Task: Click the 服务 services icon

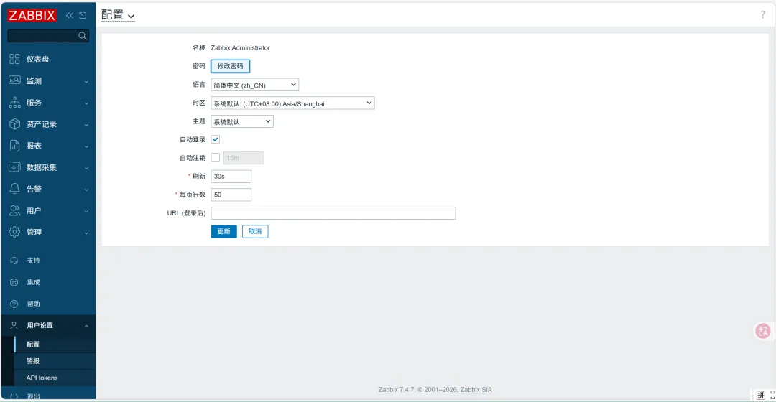Action: [x=14, y=103]
